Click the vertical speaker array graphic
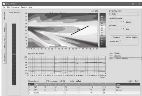 [x=14, y=54]
